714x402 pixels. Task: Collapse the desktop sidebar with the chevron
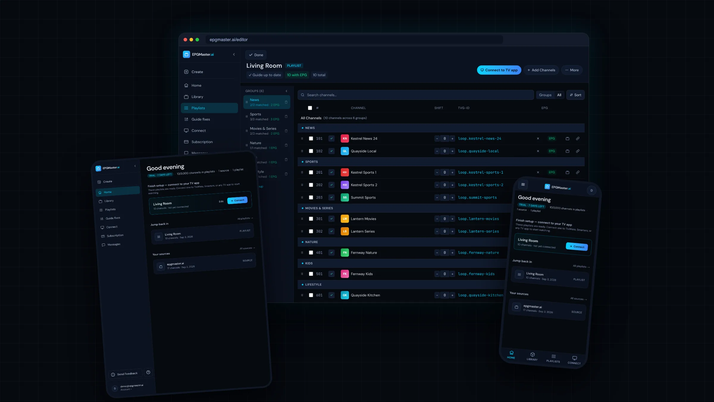(234, 54)
